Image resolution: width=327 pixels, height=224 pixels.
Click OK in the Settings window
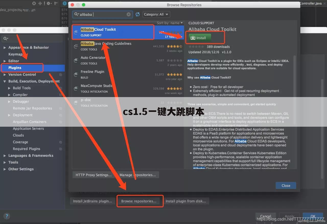(x=313, y=216)
